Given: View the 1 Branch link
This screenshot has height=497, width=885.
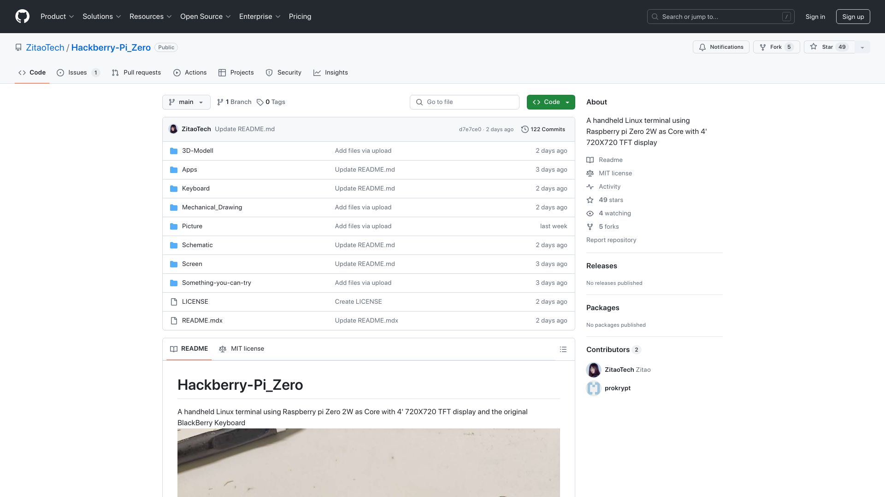Looking at the screenshot, I should (x=234, y=102).
